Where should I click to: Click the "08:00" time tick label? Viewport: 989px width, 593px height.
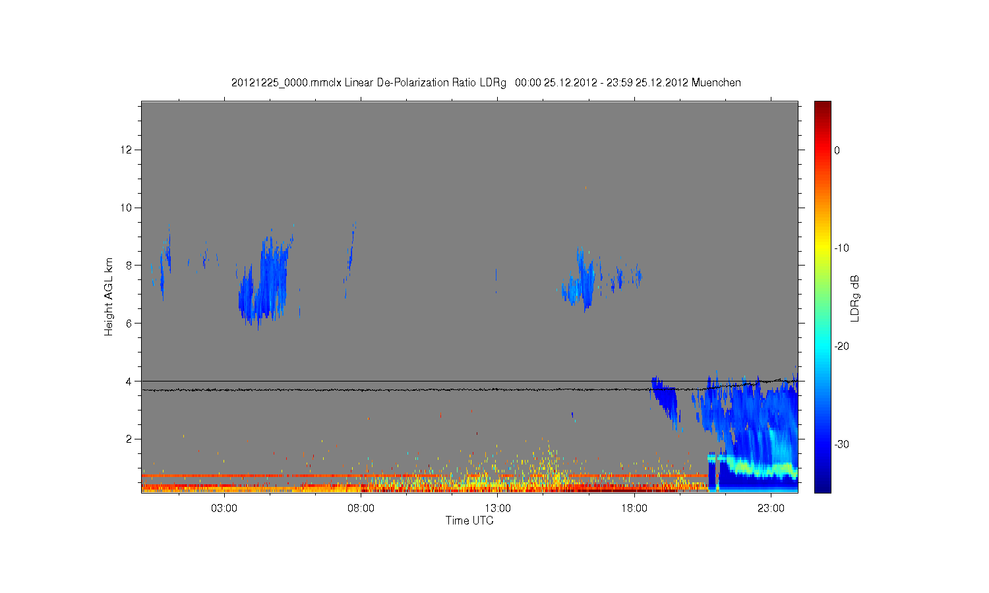[x=361, y=509]
